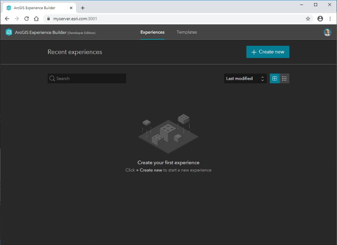Click the browser Home button

click(x=36, y=18)
